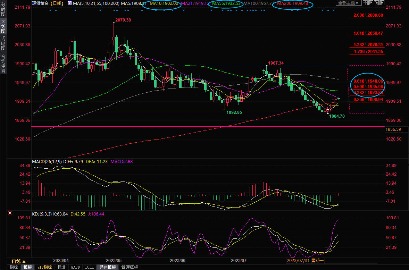Click the range measure icon beside crosshair

(370, 3)
